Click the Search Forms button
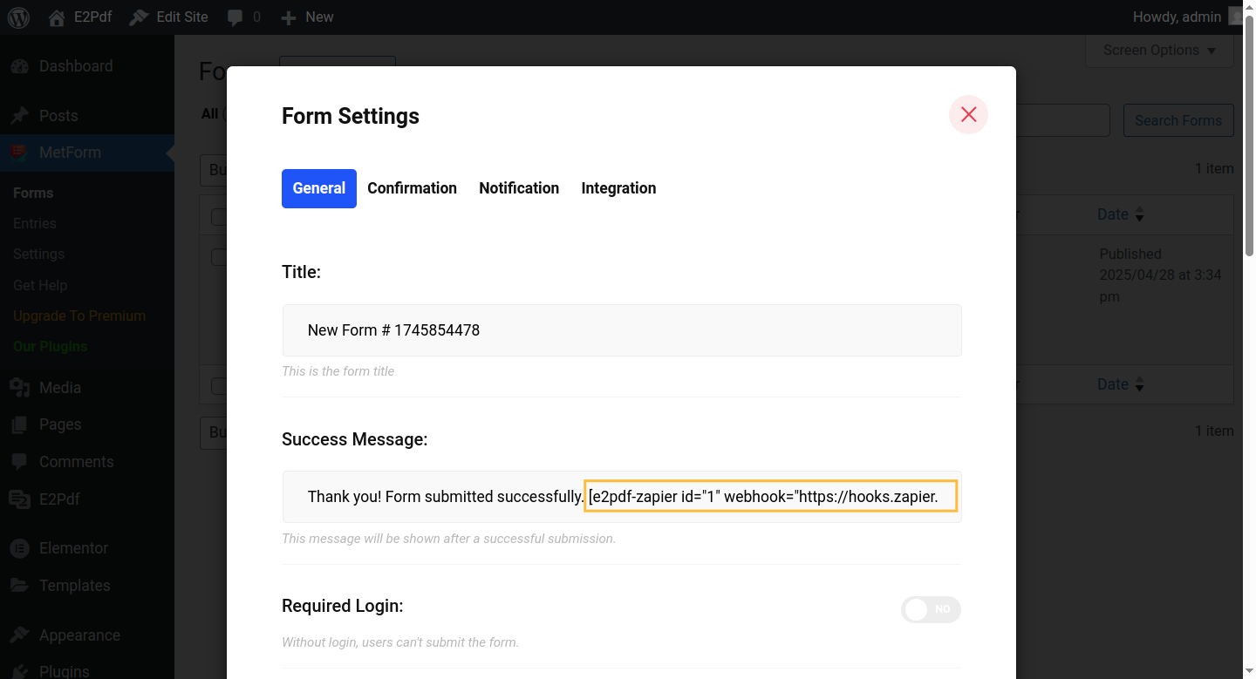1256x679 pixels. point(1177,120)
